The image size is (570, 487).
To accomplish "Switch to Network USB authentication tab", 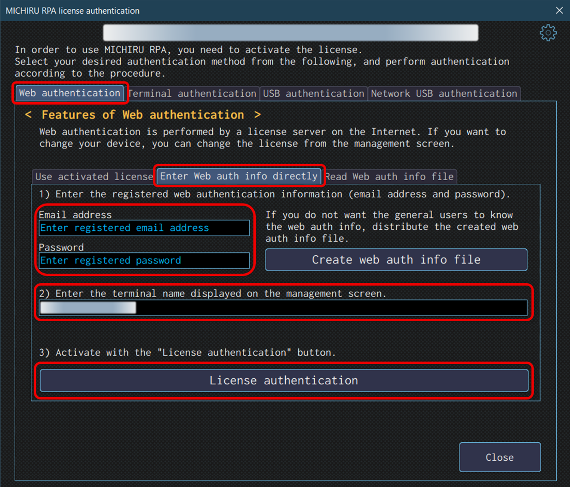I will point(444,94).
